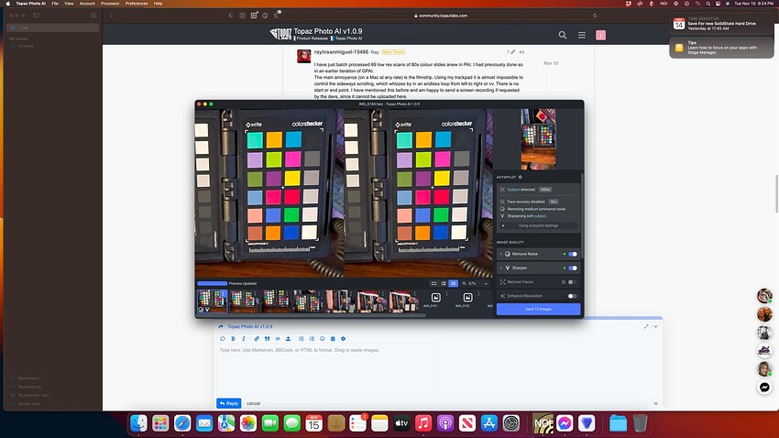
Task: Open the forum hamburger menu icon
Action: 582,35
